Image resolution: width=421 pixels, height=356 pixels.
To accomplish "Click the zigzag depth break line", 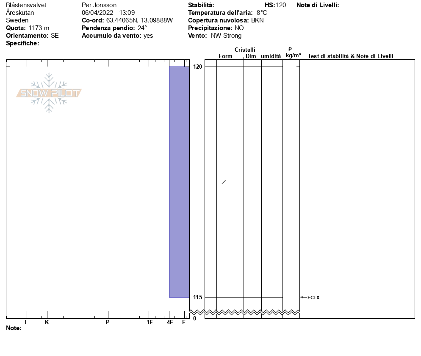I will click(252, 312).
